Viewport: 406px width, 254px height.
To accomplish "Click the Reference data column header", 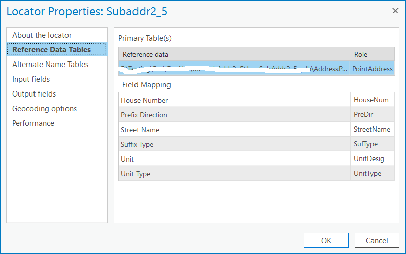I will (234, 54).
